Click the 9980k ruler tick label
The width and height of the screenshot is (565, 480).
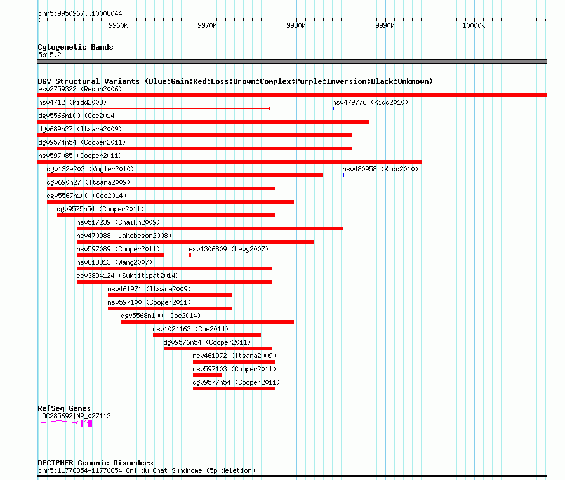tap(296, 25)
